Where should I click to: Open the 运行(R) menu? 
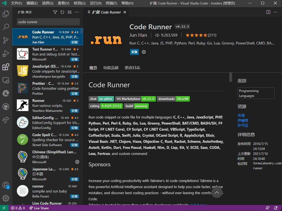[x=95, y=3]
